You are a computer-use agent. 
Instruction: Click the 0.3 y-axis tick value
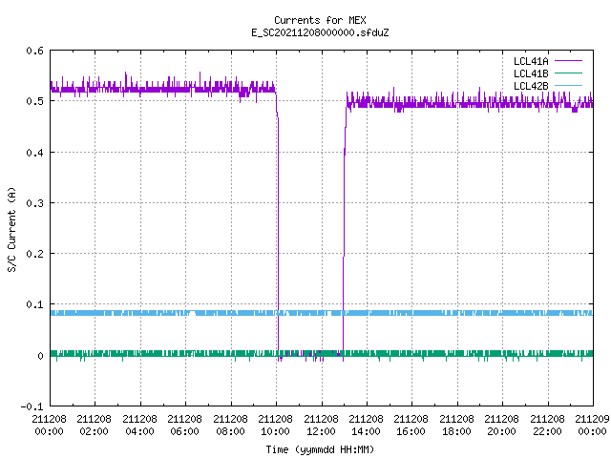tap(34, 203)
